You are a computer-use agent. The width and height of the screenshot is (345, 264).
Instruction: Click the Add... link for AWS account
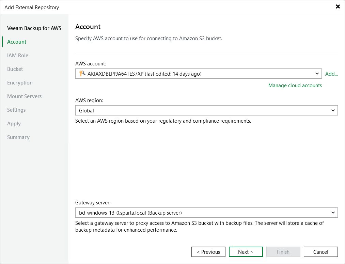pyautogui.click(x=331, y=74)
